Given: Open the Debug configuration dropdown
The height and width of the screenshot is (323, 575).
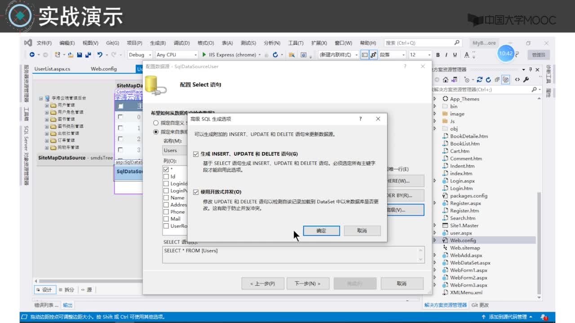Looking at the screenshot, I should coord(140,55).
